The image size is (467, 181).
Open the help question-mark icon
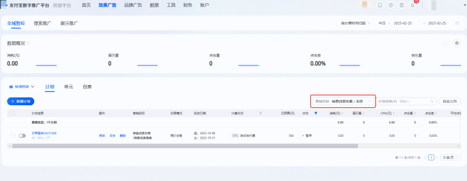[391, 5]
